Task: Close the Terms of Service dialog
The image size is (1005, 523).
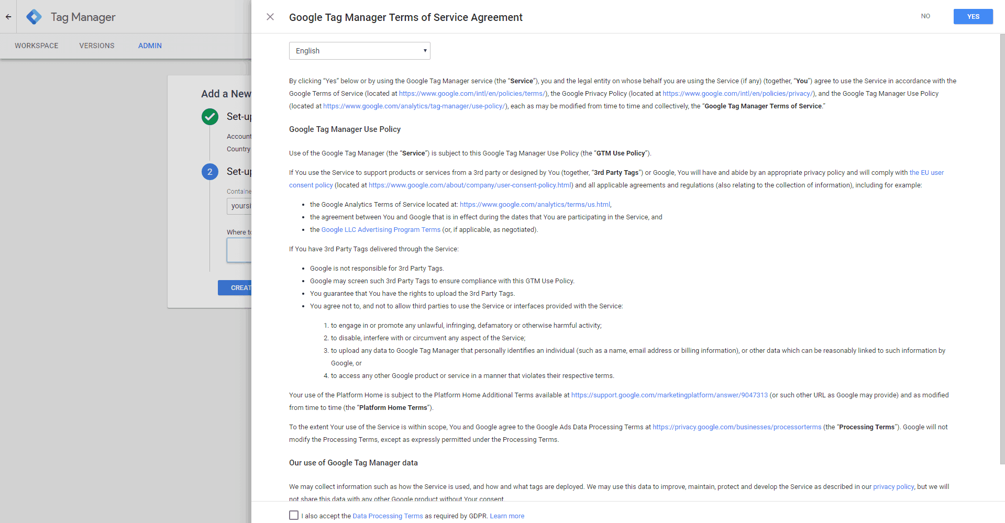Action: (270, 17)
